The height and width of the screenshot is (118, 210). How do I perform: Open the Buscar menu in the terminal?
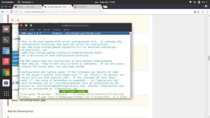click(x=47, y=30)
